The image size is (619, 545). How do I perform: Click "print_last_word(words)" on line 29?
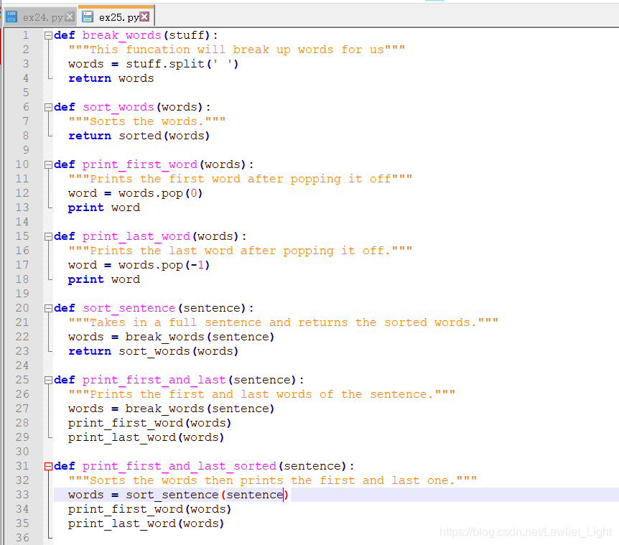pos(146,437)
